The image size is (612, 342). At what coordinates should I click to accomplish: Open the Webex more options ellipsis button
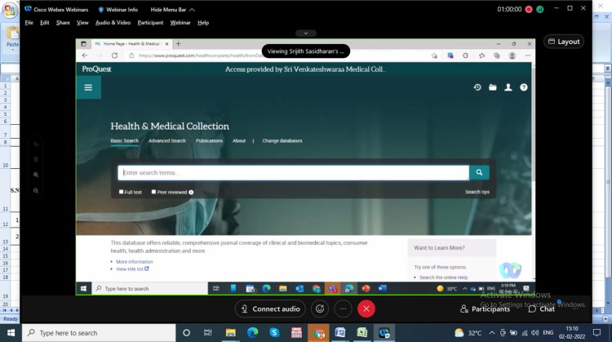coord(343,309)
